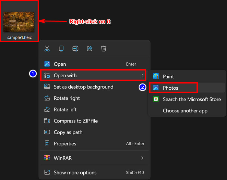This screenshot has height=180, width=227.
Task: Click the Enter shortcut text beside Open
Action: 131,64
